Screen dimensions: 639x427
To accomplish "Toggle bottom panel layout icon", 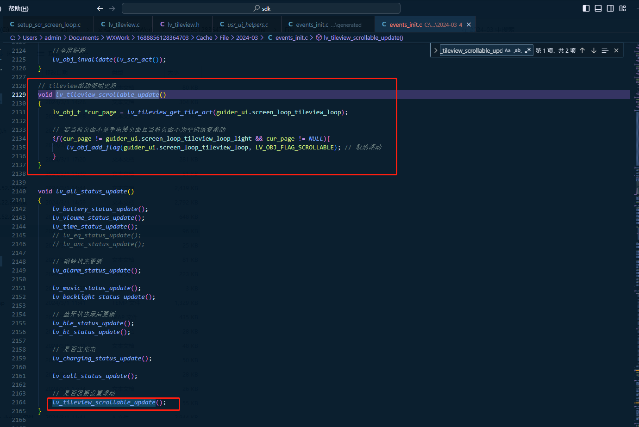I will tap(598, 8).
